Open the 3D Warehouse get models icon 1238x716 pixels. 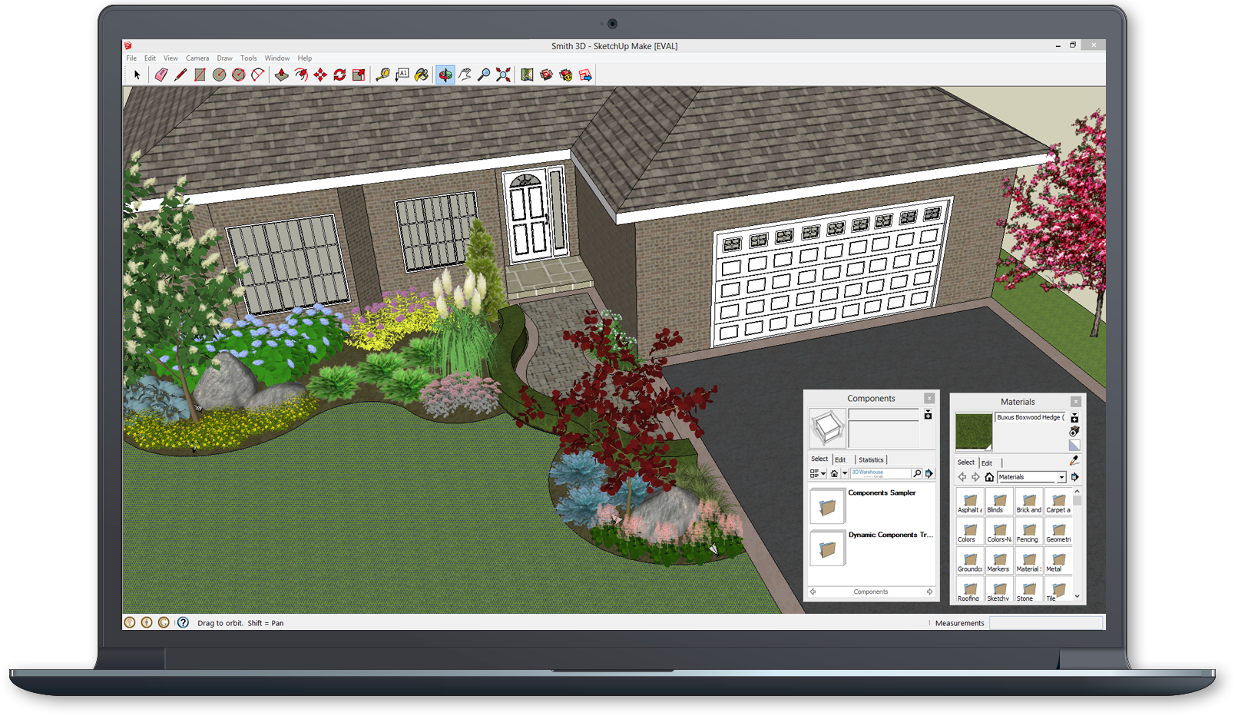click(546, 75)
